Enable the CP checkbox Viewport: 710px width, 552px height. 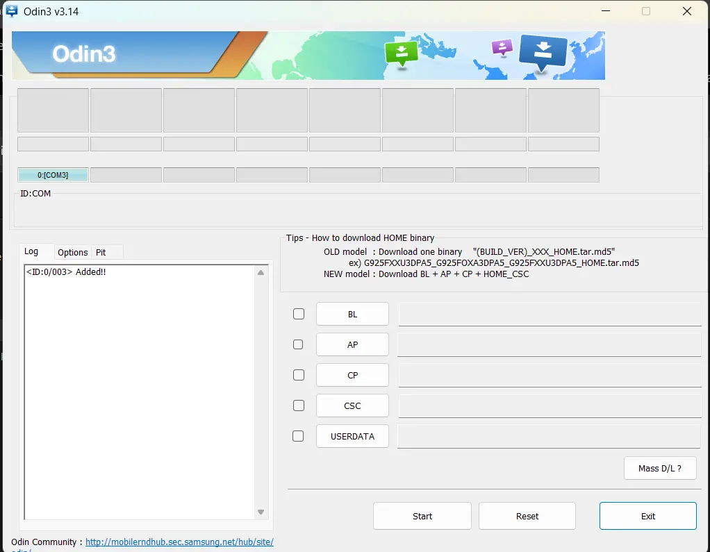299,375
